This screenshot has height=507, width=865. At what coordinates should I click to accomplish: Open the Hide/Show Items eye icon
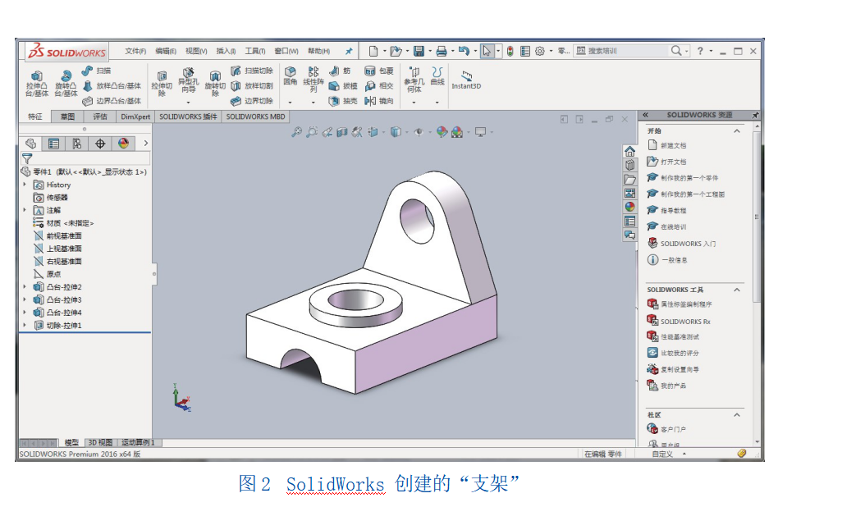pyautogui.click(x=419, y=132)
